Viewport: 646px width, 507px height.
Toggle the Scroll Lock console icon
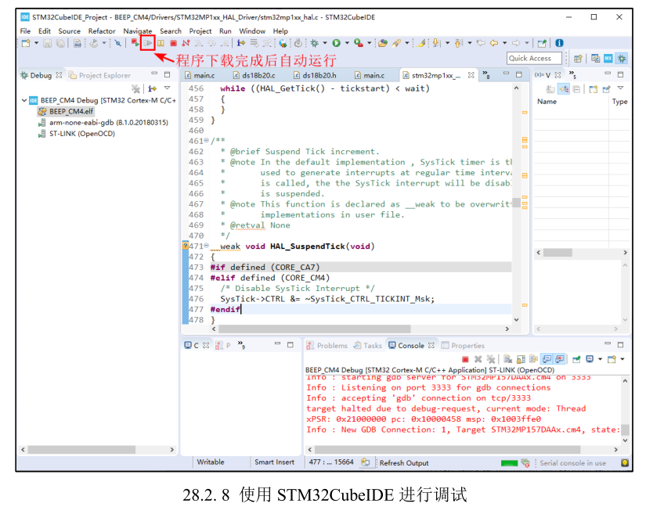pyautogui.click(x=521, y=359)
